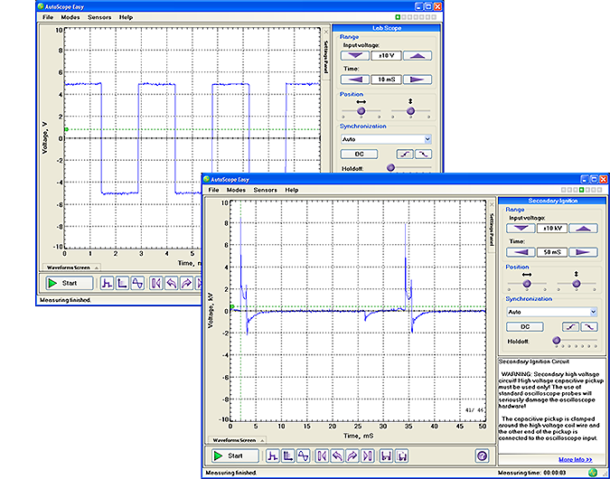The image size is (610, 479).
Task: Step forward one frame in Lab Scope window
Action: pos(187,283)
